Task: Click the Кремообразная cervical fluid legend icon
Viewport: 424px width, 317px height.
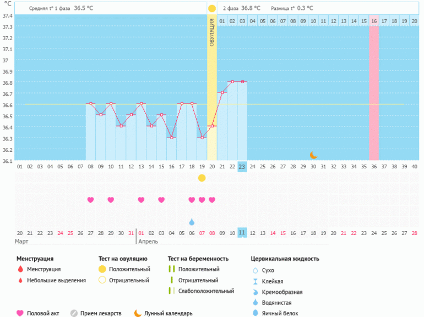Action: point(255,292)
